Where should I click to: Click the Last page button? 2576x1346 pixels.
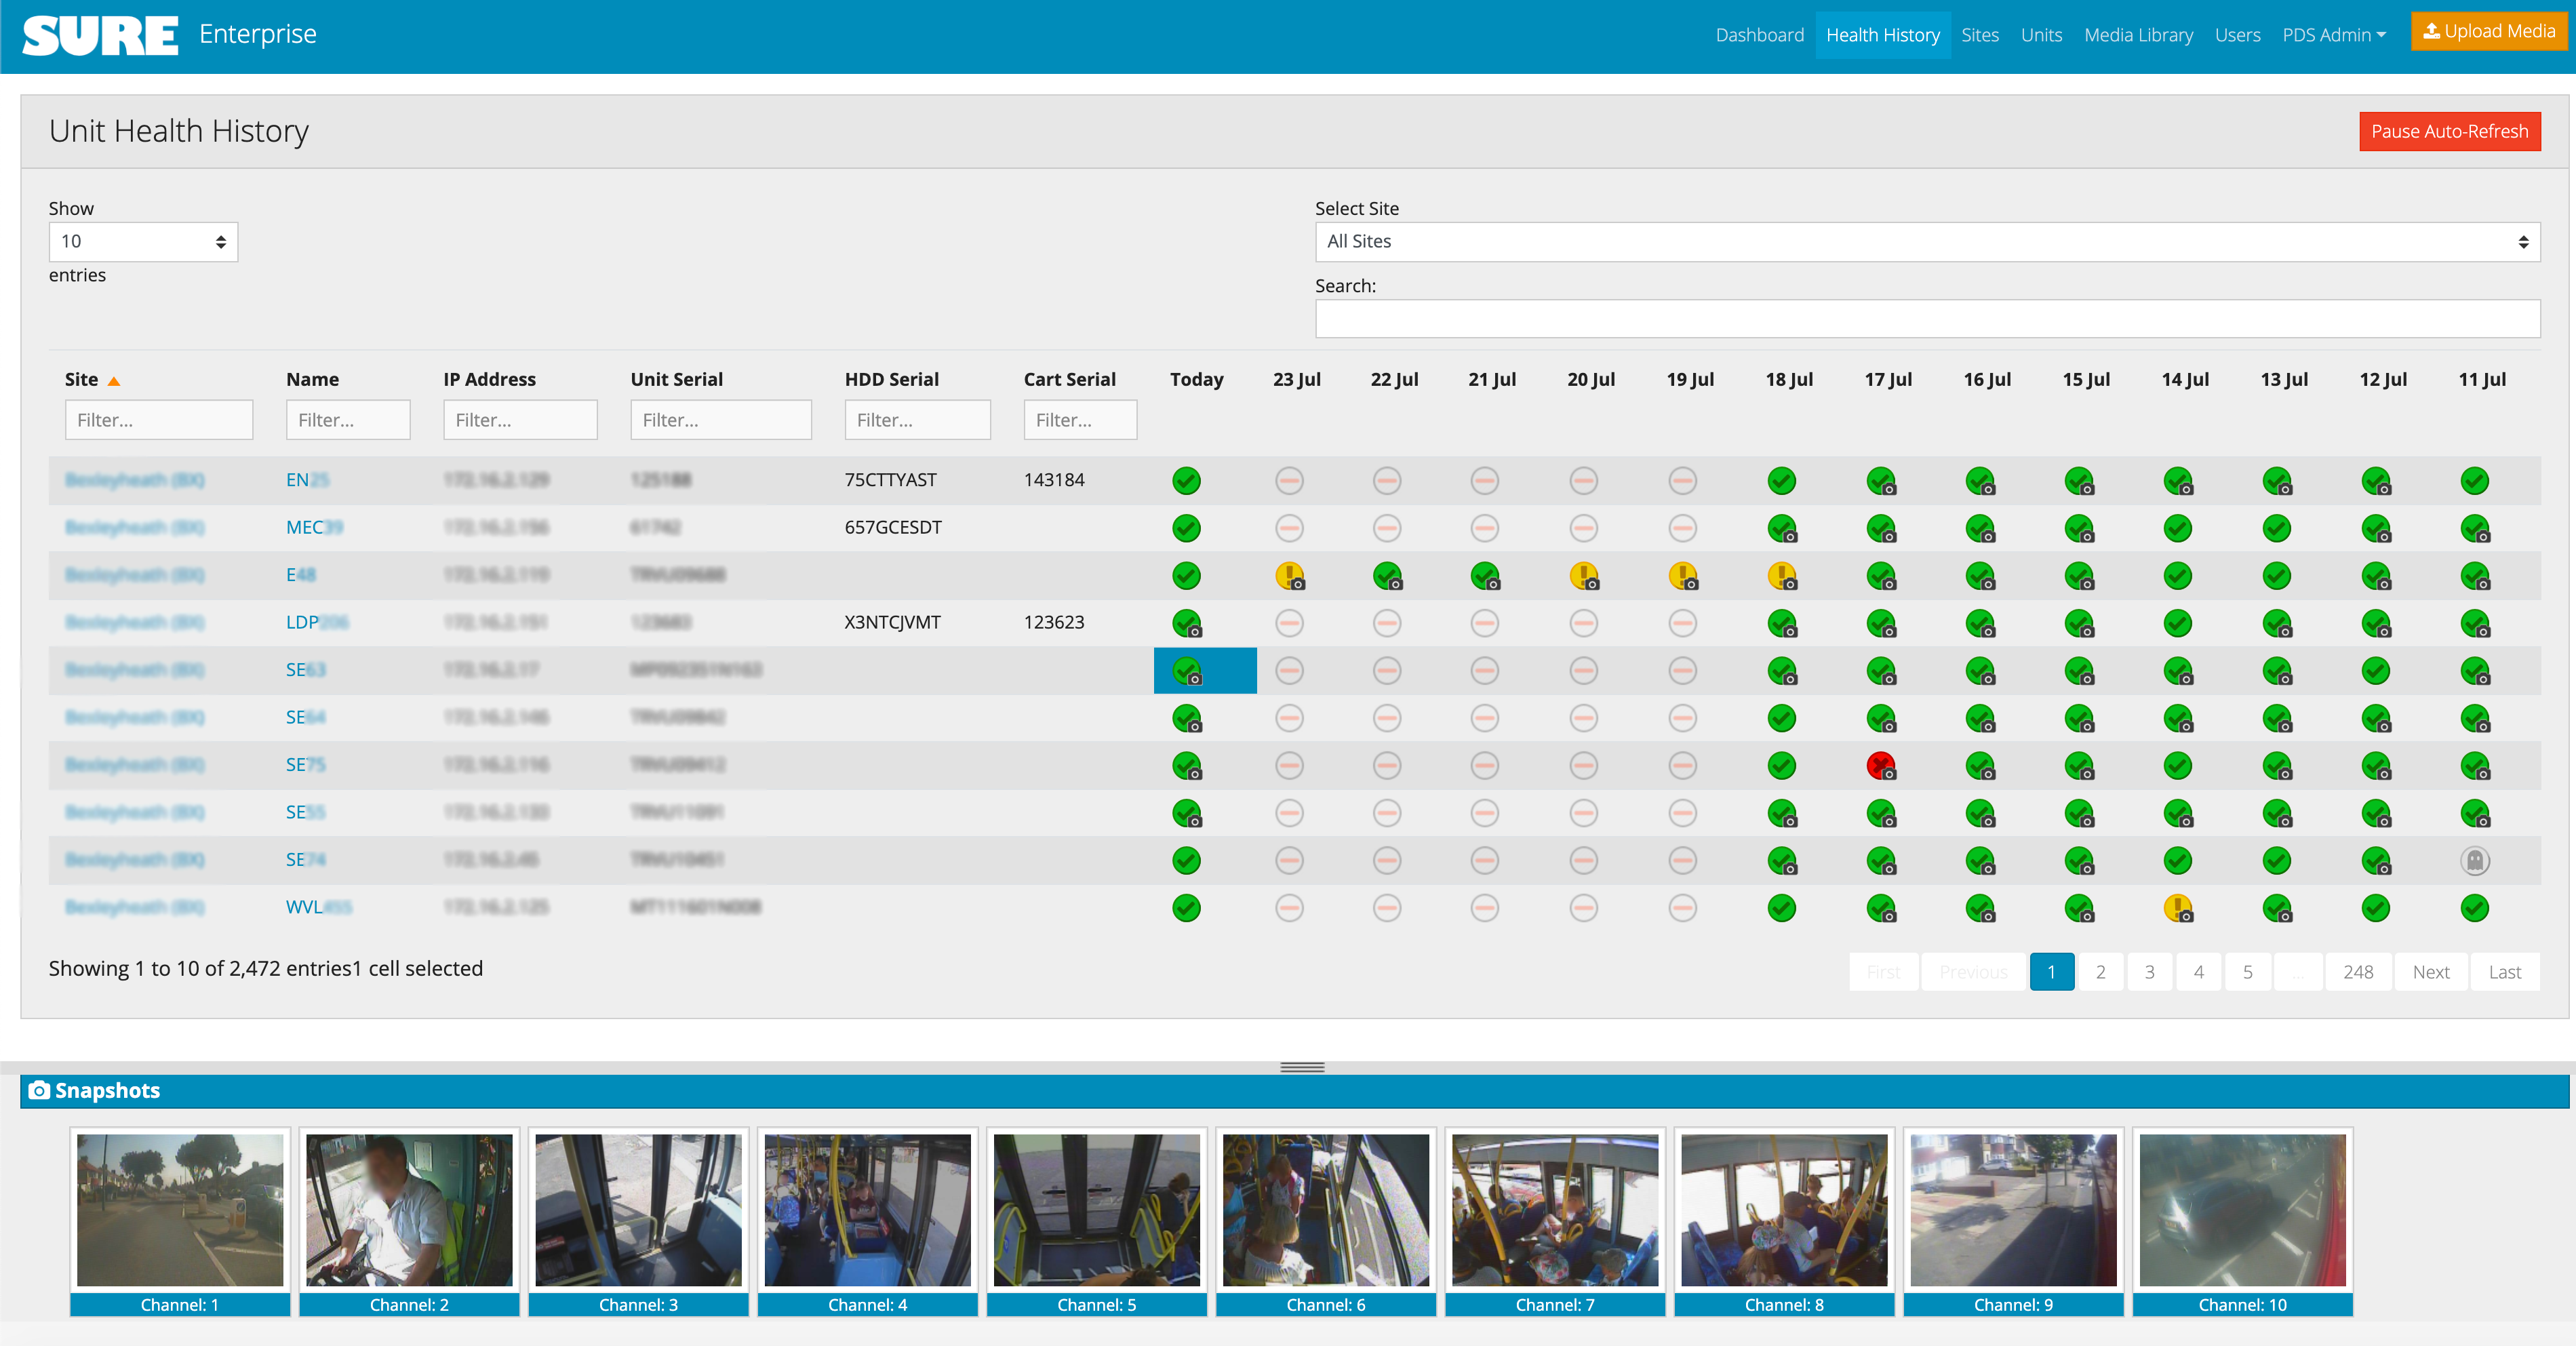pos(2504,971)
